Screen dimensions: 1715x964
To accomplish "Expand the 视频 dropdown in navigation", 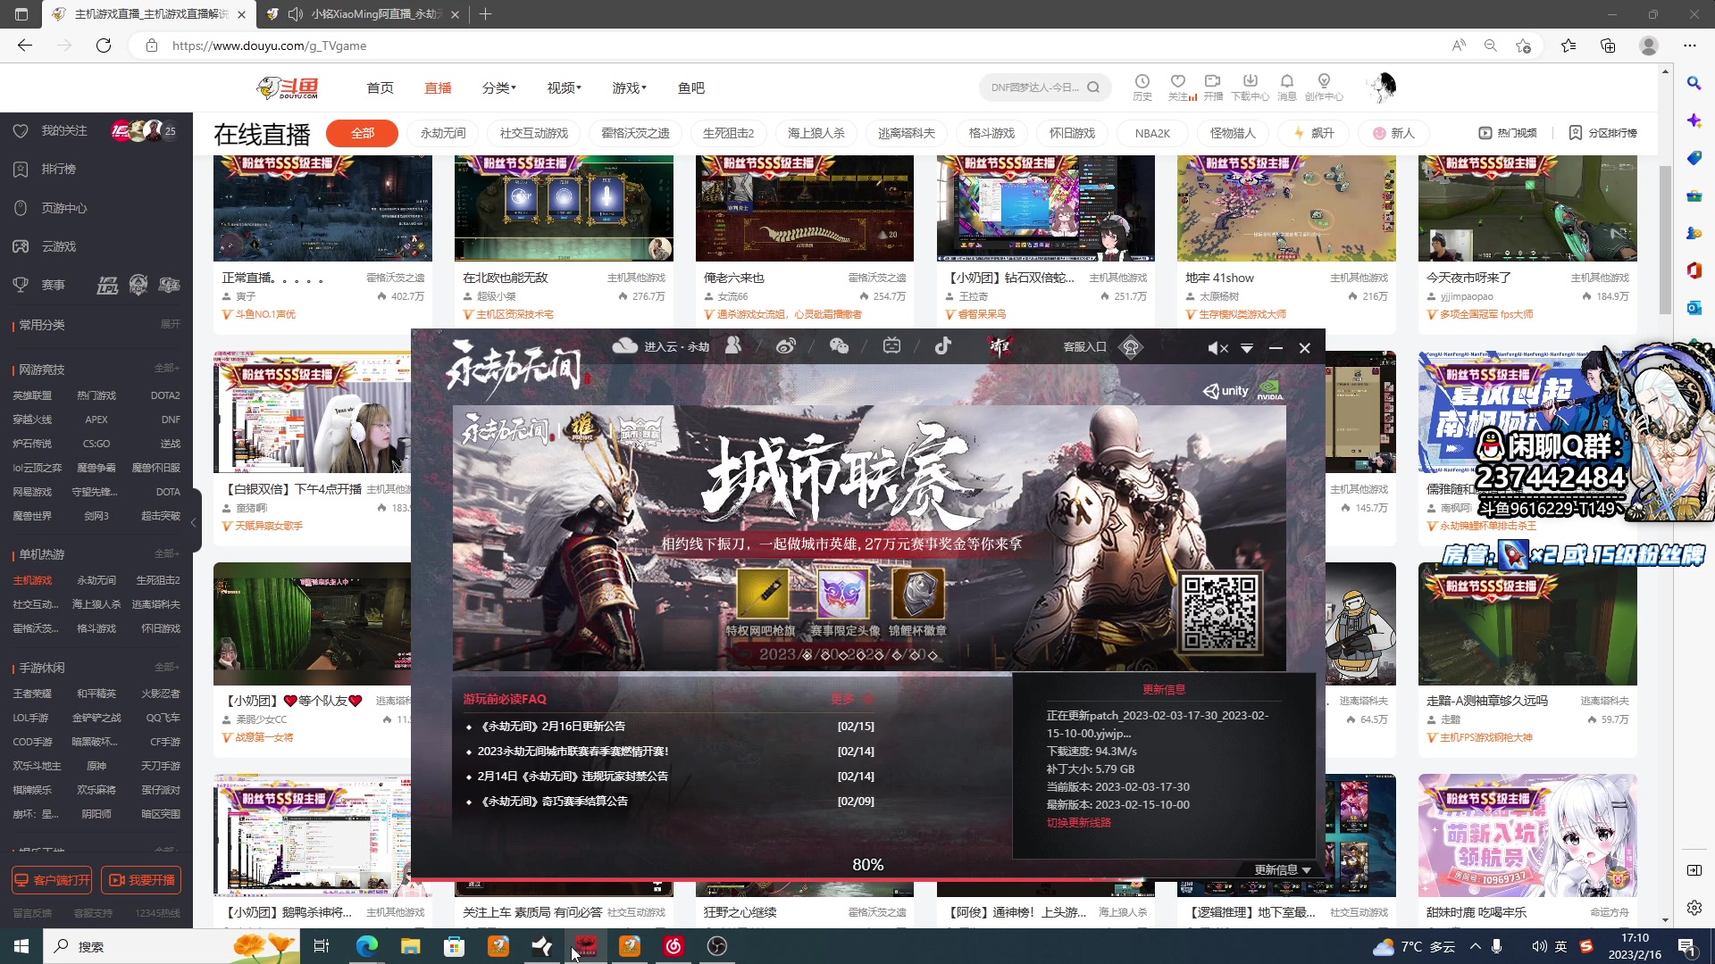I will click(564, 87).
